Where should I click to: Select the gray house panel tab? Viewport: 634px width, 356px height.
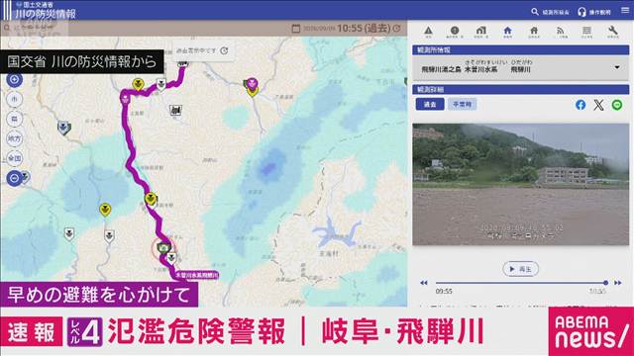(x=534, y=32)
